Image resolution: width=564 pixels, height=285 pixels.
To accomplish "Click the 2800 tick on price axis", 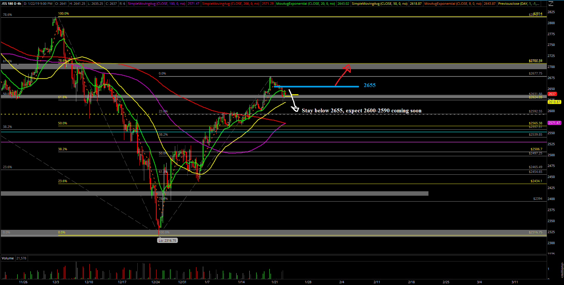I will (551, 23).
